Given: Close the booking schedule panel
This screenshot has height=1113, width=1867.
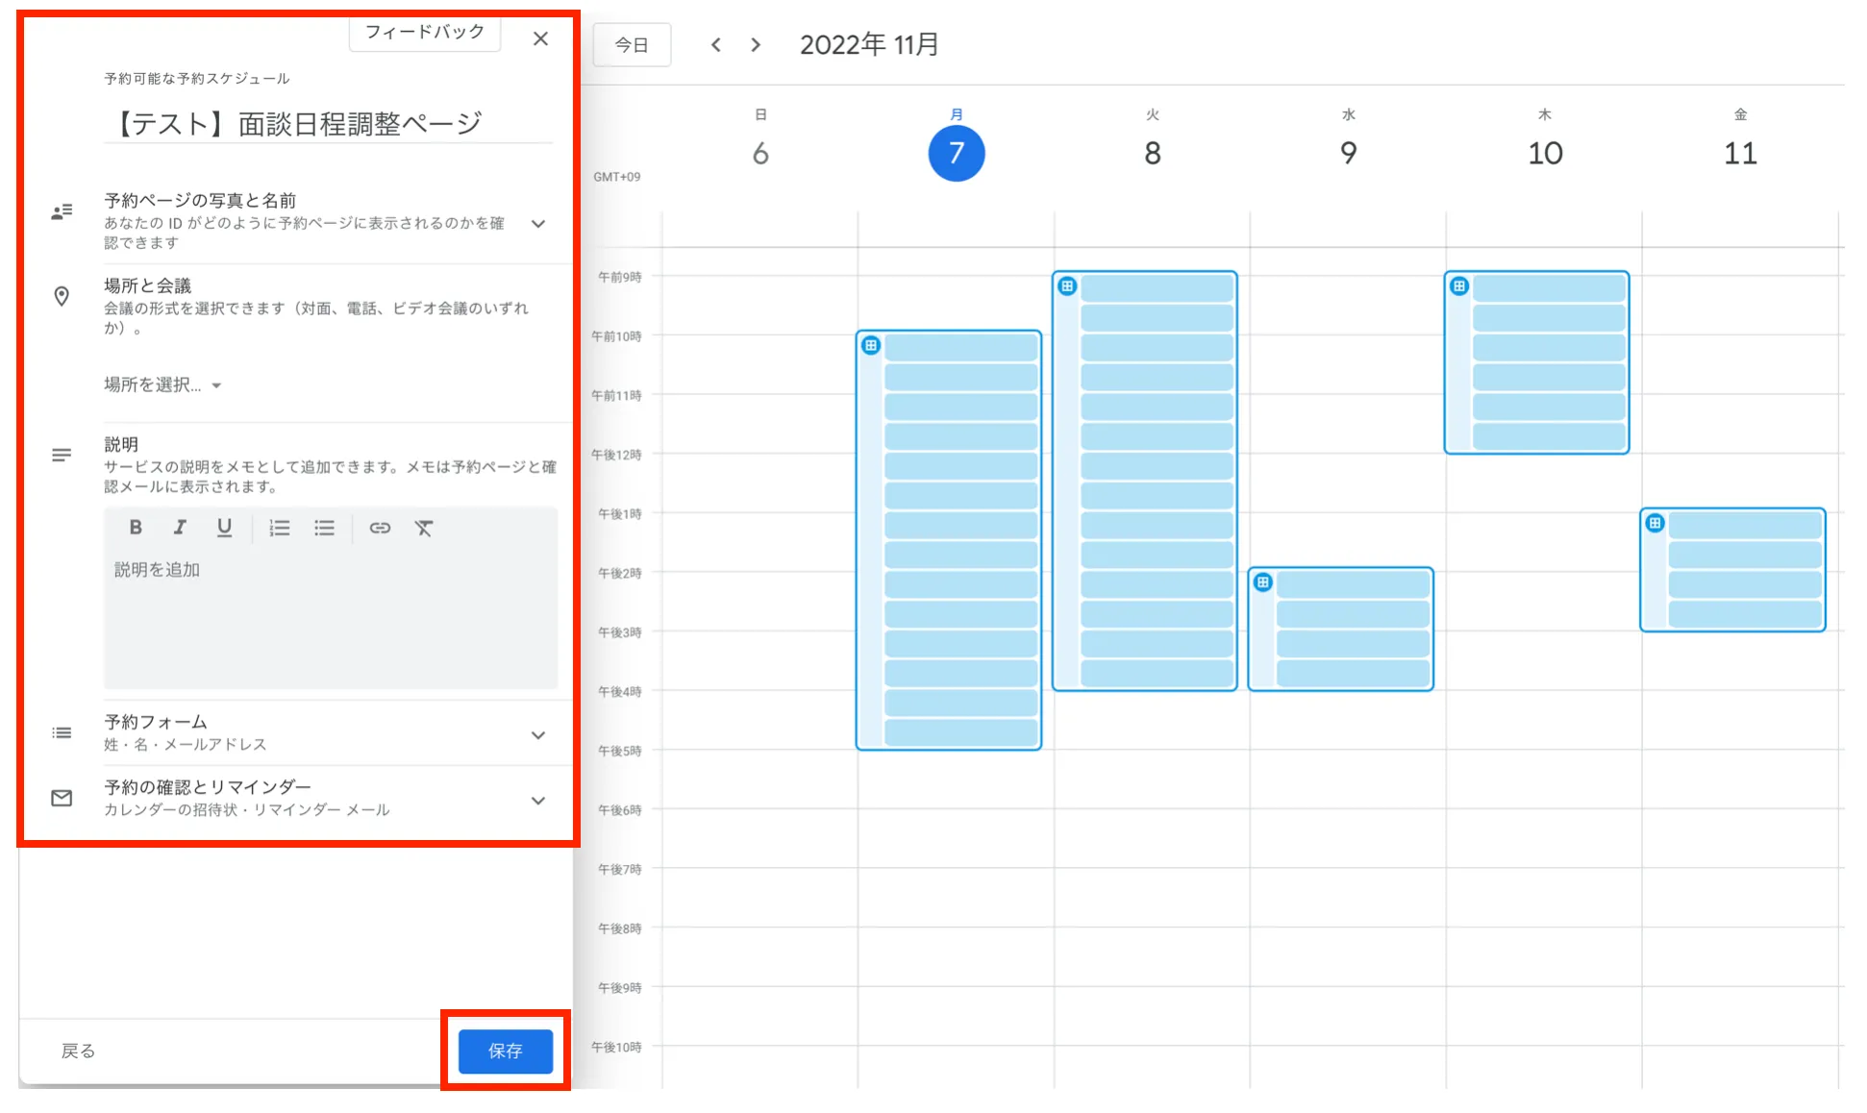Looking at the screenshot, I should tap(540, 38).
